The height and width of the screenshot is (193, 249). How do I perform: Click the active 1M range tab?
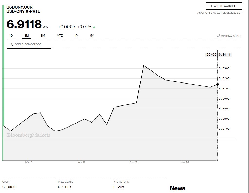click(27, 36)
